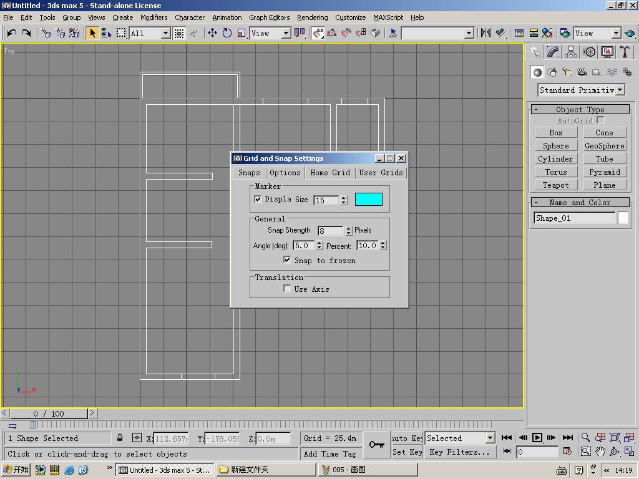Open the Selected key filter dropdown
639x479 pixels.
[490, 438]
